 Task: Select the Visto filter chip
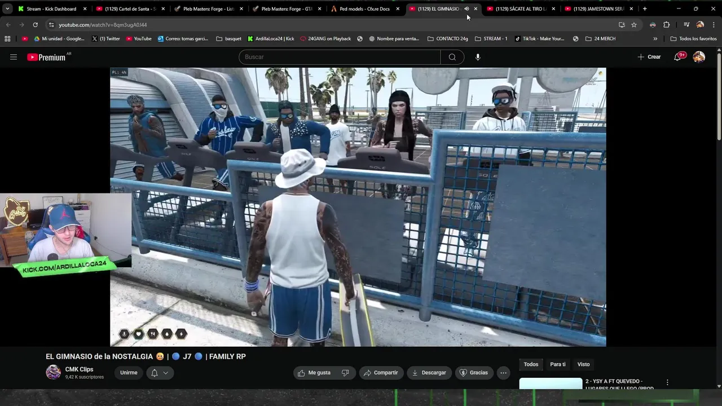click(583, 364)
